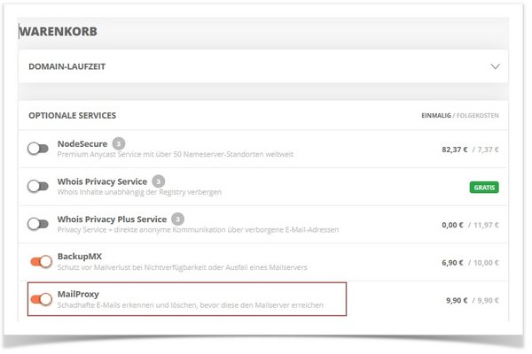This screenshot has height=354, width=532.
Task: Click the MailProxy service name
Action: 78,294
